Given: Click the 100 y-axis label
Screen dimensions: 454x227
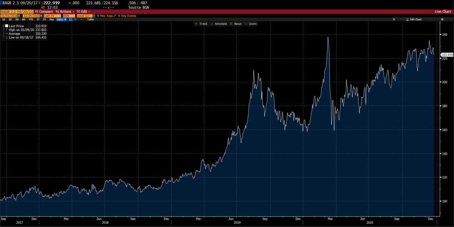Looking at the screenshot, I should (x=445, y=201).
